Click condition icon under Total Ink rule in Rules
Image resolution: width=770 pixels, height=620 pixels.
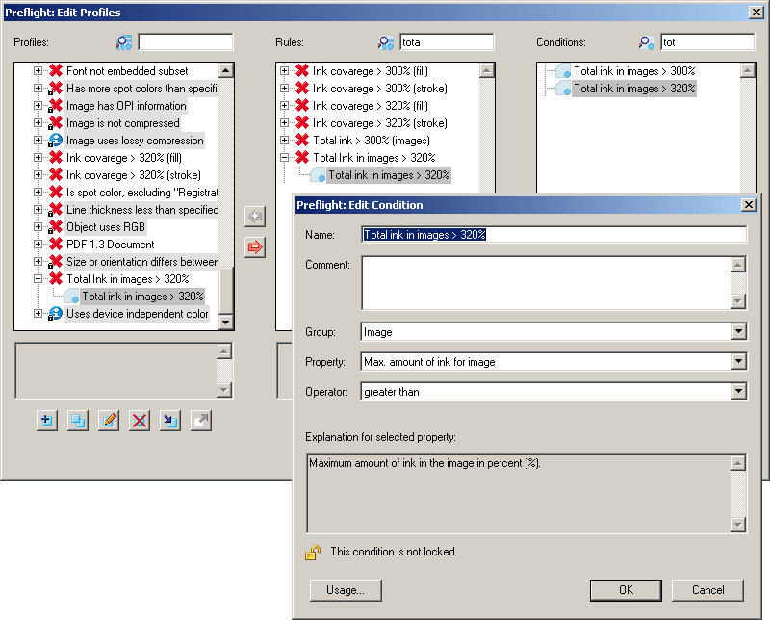(x=318, y=175)
